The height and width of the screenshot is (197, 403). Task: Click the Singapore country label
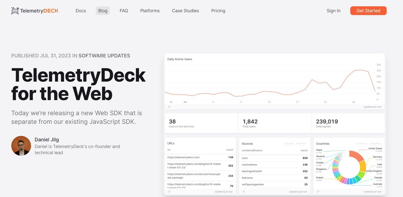point(321,169)
